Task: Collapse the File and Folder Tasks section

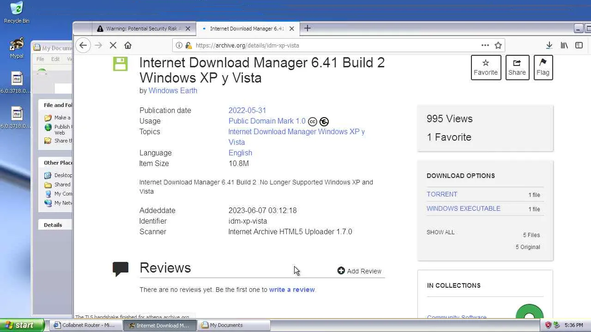Action: click(55, 105)
